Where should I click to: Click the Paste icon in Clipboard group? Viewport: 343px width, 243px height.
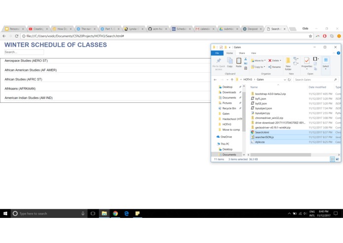point(239,62)
